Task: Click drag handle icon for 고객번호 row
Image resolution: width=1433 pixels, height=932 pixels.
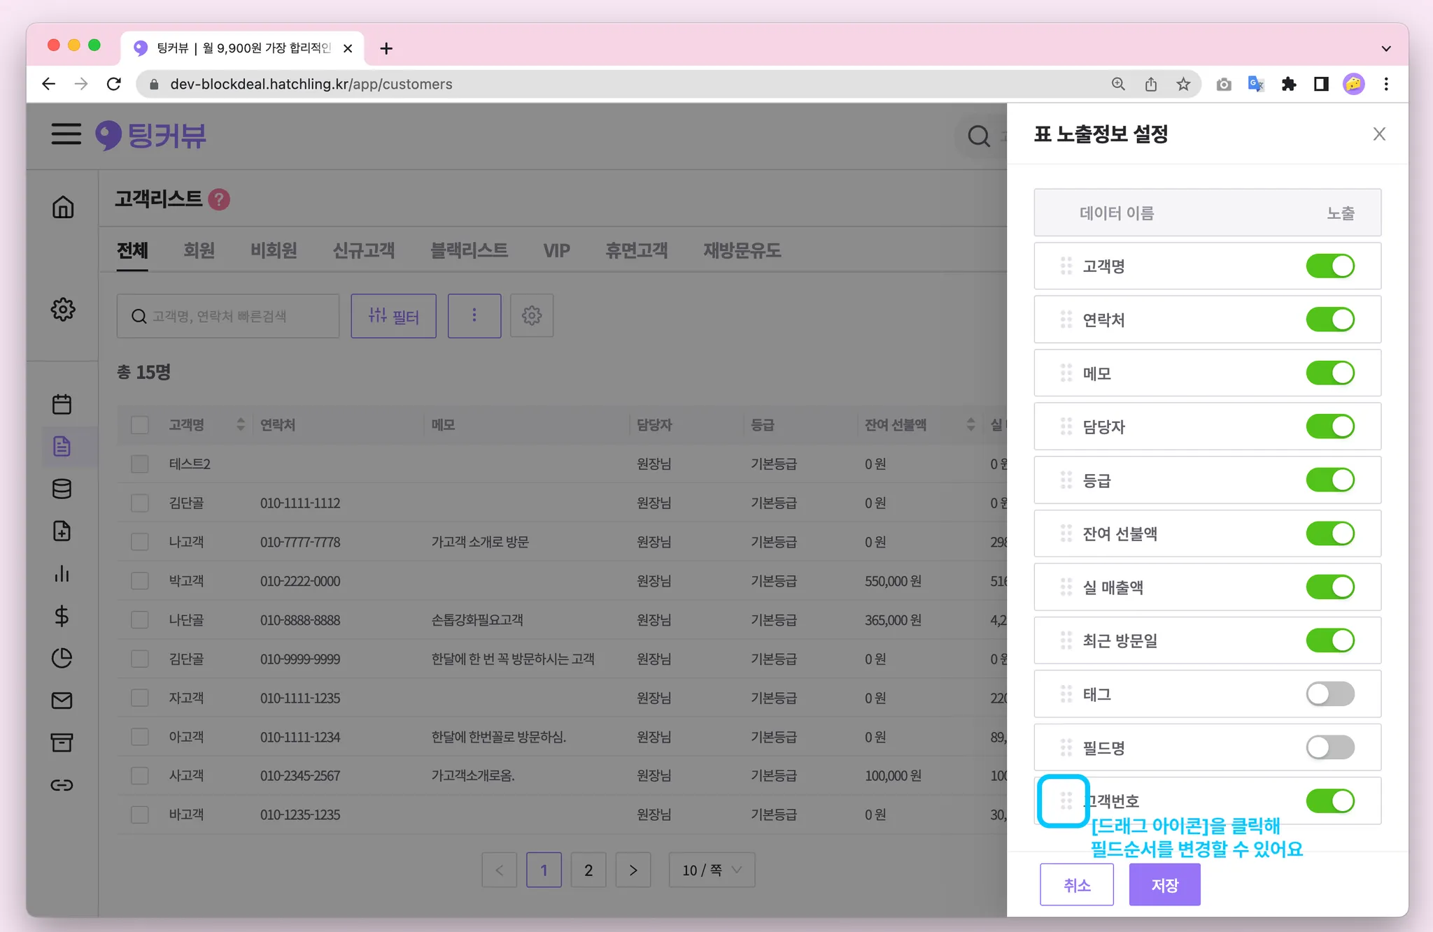Action: (x=1066, y=800)
